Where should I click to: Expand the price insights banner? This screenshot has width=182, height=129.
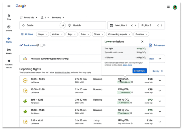[x=160, y=59]
